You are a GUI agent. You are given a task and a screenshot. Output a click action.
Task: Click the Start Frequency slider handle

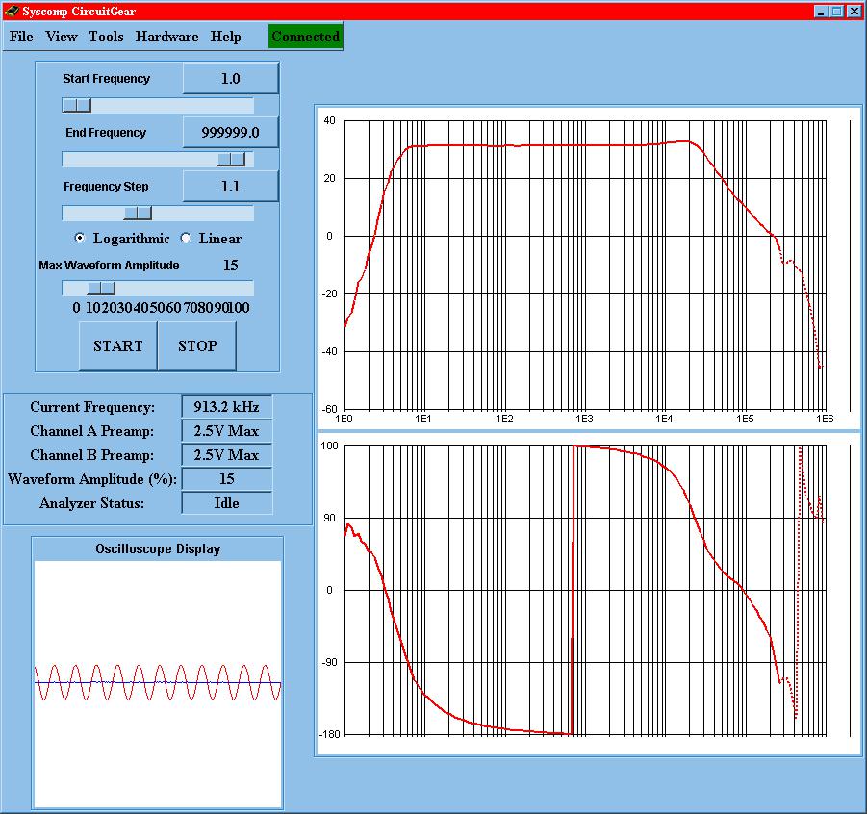(77, 105)
